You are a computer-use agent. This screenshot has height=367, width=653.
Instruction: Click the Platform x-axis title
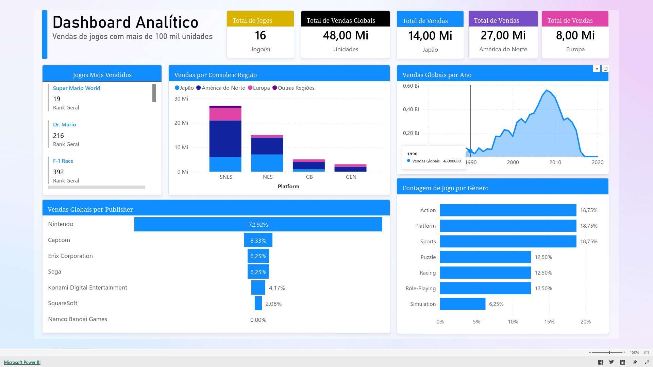tap(288, 186)
